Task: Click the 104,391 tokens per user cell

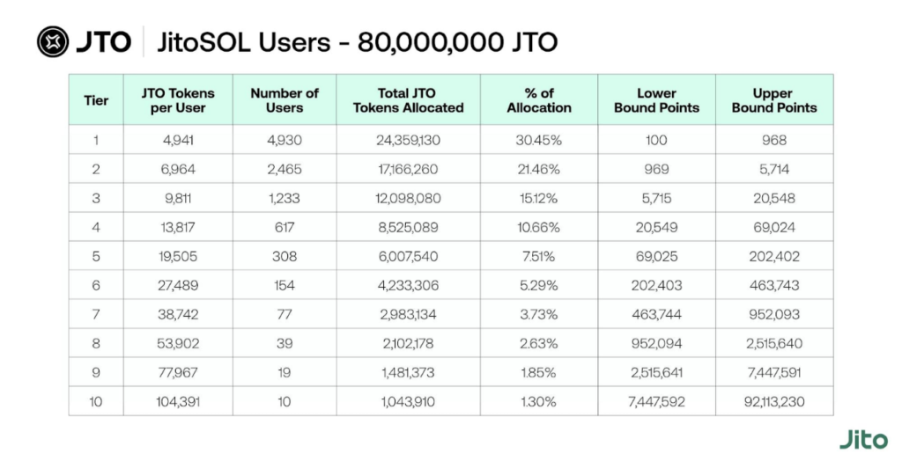Action: click(x=178, y=401)
